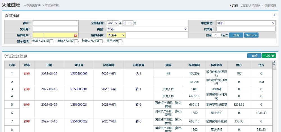Toggle the 显示外币 checkbox
The height and width of the screenshot is (132, 281).
click(x=120, y=41)
